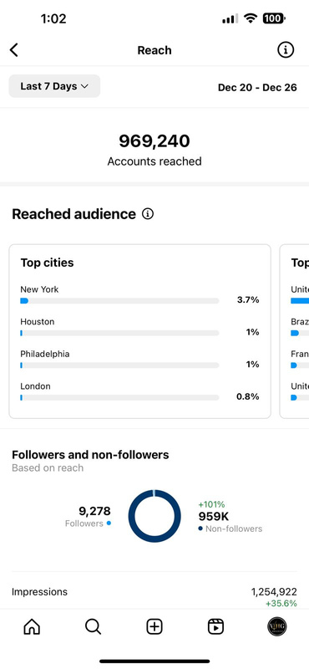Viewport: 309px width, 669px height.
Task: Tap the chevron next to Last 7 Days
Action: click(84, 87)
